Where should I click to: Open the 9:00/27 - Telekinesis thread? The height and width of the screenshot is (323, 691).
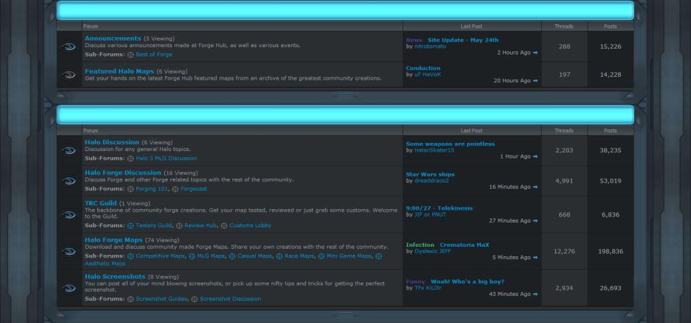(439, 208)
